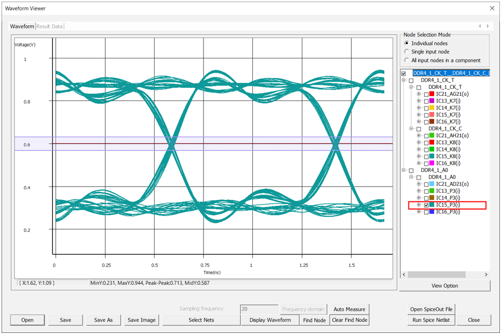Expand the IC21_AH21(o) tree node
Viewport: 502px width, 335px height.
point(419,136)
